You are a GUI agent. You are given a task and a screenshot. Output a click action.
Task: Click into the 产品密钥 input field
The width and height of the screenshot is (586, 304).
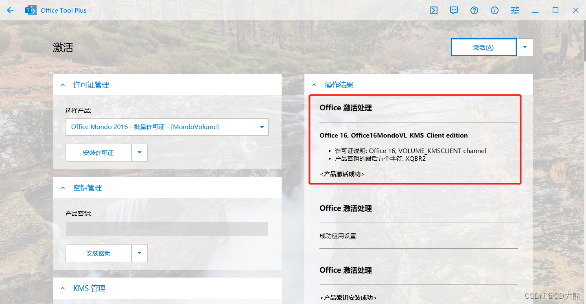(x=167, y=229)
